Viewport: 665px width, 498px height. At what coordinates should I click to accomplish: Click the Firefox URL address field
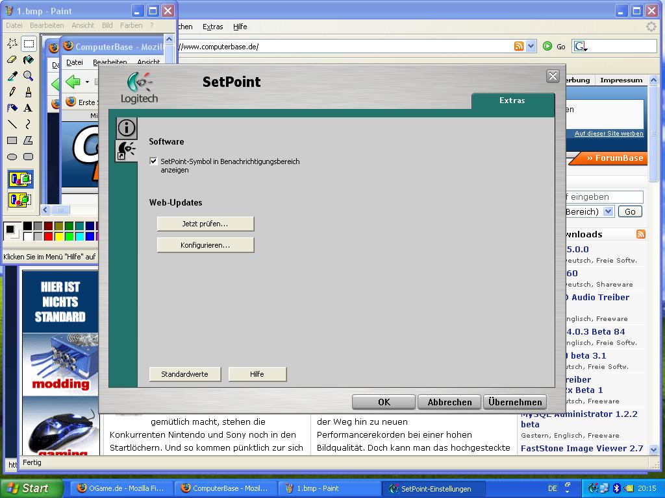(345, 47)
